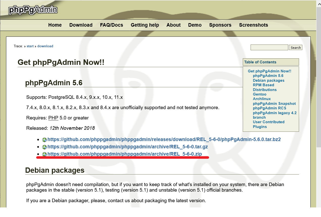Image resolution: width=321 pixels, height=217 pixels.
Task: Jump to Gentoo section in contents
Action: 260,94
